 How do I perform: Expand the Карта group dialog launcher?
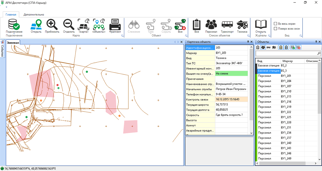click(x=123, y=36)
